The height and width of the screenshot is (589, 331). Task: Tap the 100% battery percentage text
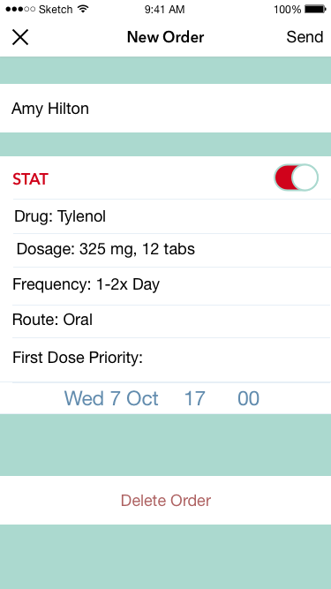(288, 10)
